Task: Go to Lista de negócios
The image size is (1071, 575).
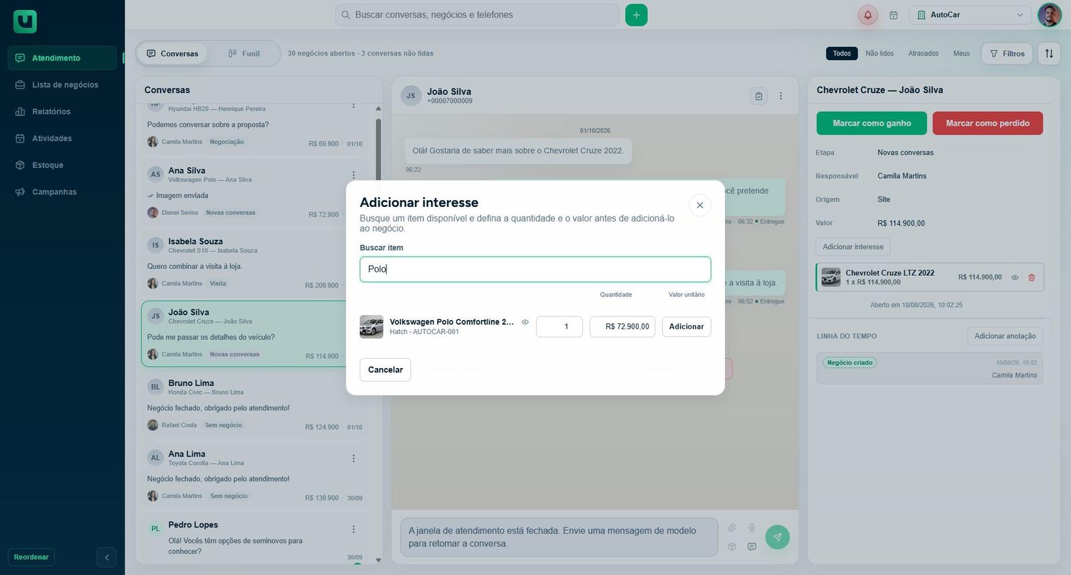Action: (x=62, y=85)
